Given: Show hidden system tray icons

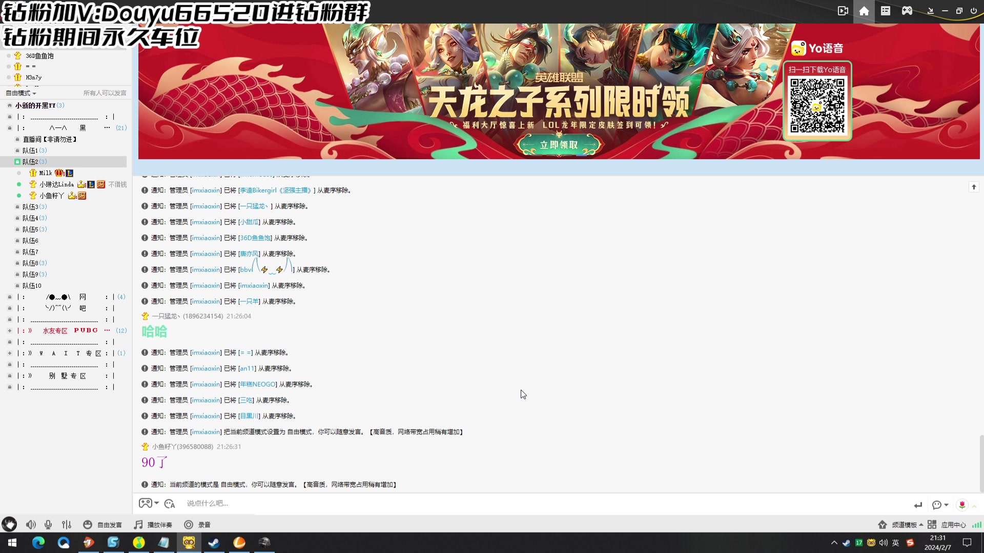Looking at the screenshot, I should tap(834, 543).
